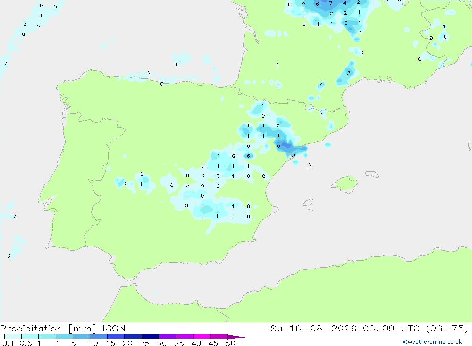
Task: Select the 1–2 mm legend color box
Action: [47, 337]
